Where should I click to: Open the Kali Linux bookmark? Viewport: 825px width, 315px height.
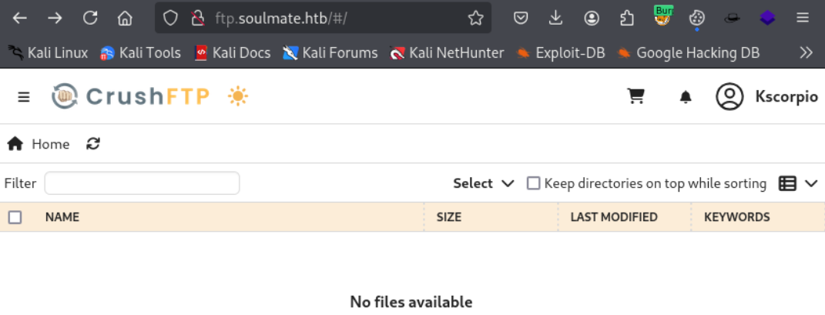coord(48,52)
